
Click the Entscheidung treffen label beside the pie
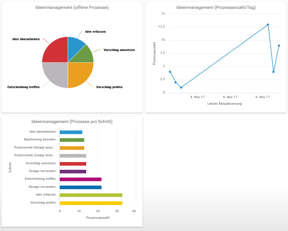pos(23,87)
